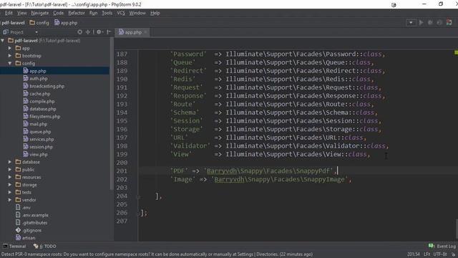Collapse the config folder arrow
Screen dimensions: 458x258
(x=10, y=63)
